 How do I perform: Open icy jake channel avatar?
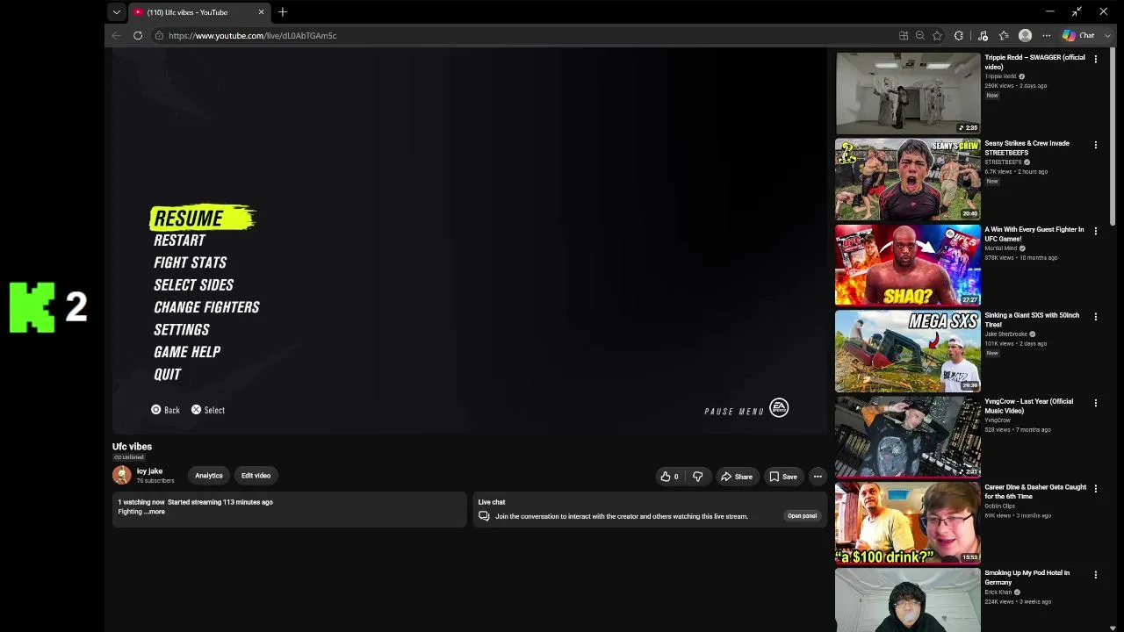122,475
